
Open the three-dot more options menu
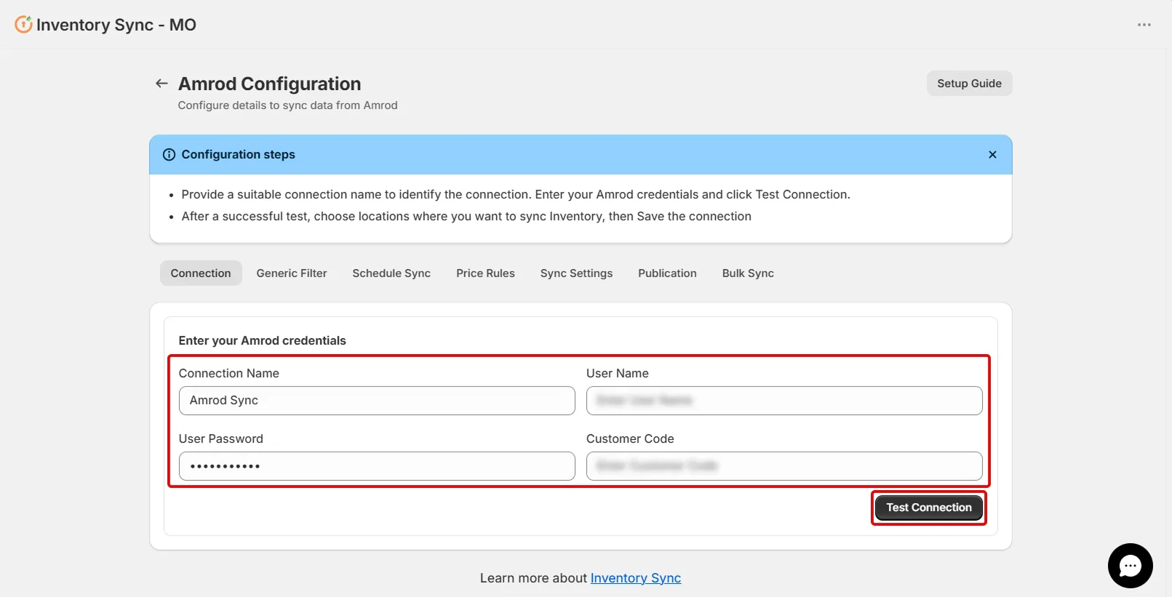[1144, 25]
